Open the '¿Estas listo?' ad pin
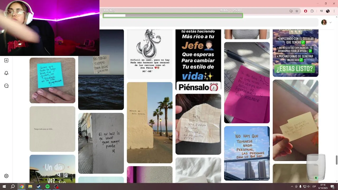Screen dimensions: 338x190 [295, 53]
